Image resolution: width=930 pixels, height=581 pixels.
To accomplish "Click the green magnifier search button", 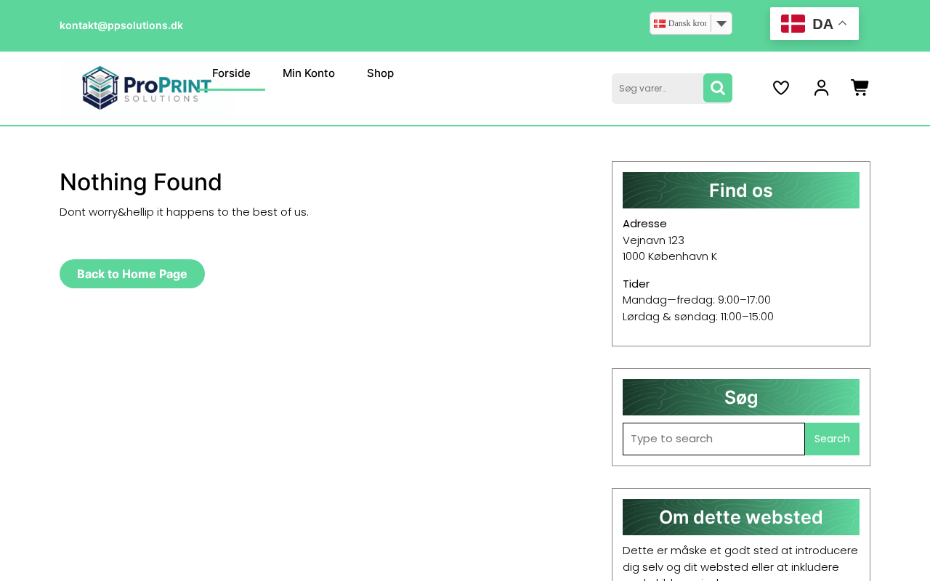I will point(718,88).
